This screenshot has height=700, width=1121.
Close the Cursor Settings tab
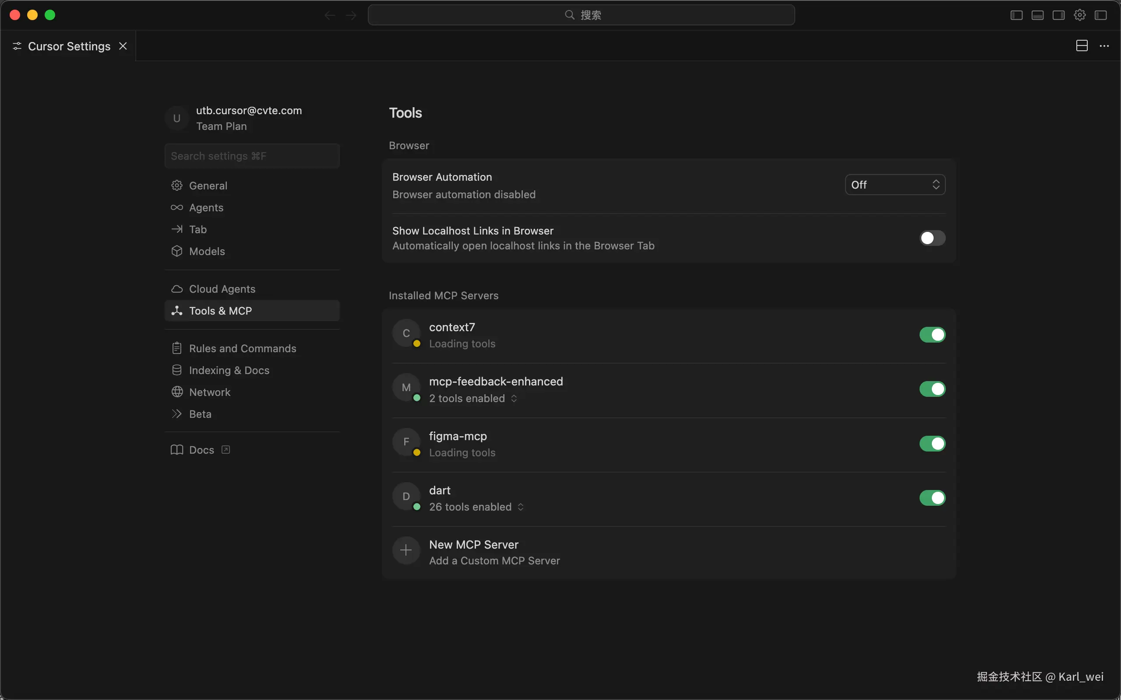coord(123,46)
